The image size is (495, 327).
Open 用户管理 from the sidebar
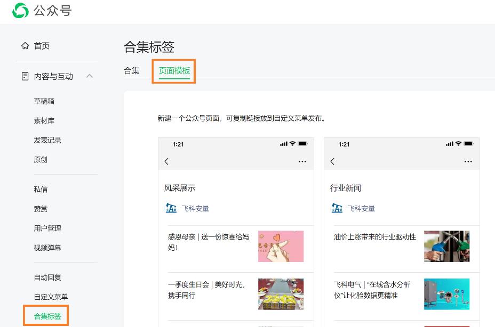click(48, 228)
